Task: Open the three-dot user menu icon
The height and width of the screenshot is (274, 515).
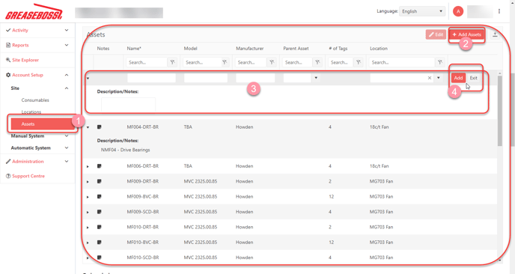Action: click(x=499, y=11)
